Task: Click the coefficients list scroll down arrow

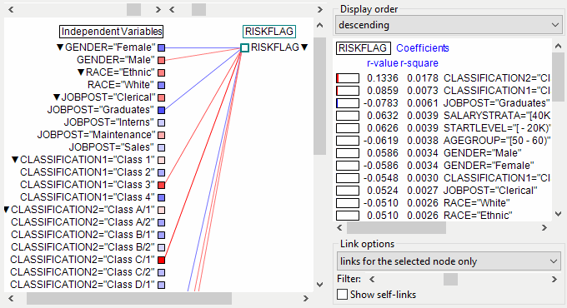Action: tap(559, 214)
